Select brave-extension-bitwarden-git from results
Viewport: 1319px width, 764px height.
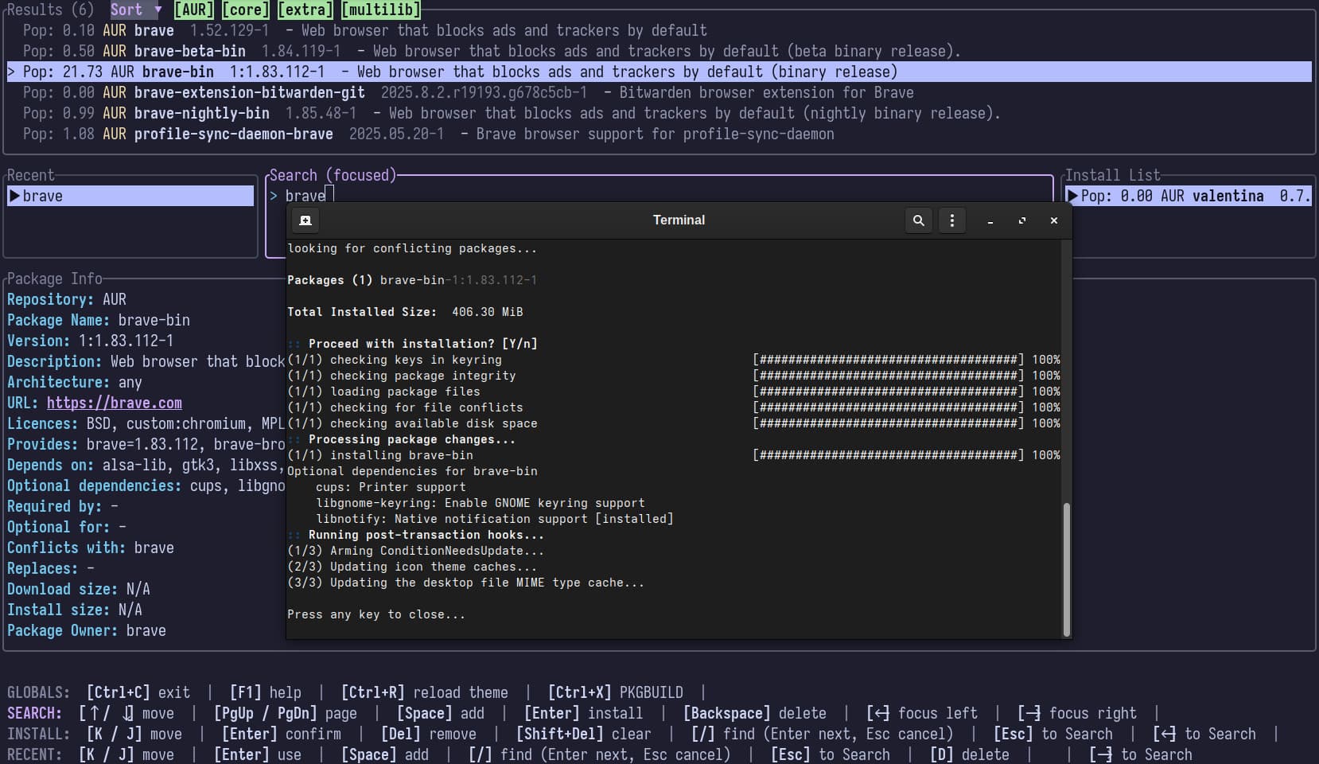tap(249, 92)
